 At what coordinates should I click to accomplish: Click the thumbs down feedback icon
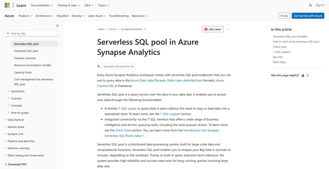click(x=307, y=76)
